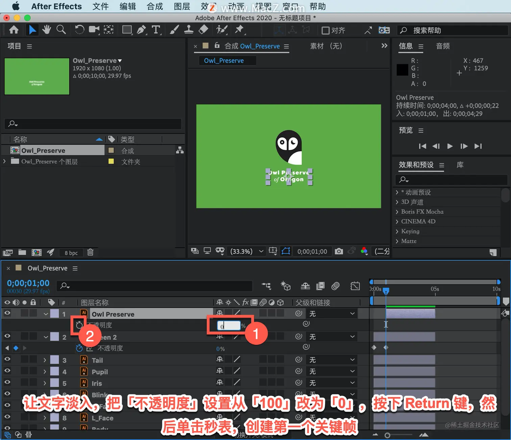Select the Roto Brush tool

222,30
